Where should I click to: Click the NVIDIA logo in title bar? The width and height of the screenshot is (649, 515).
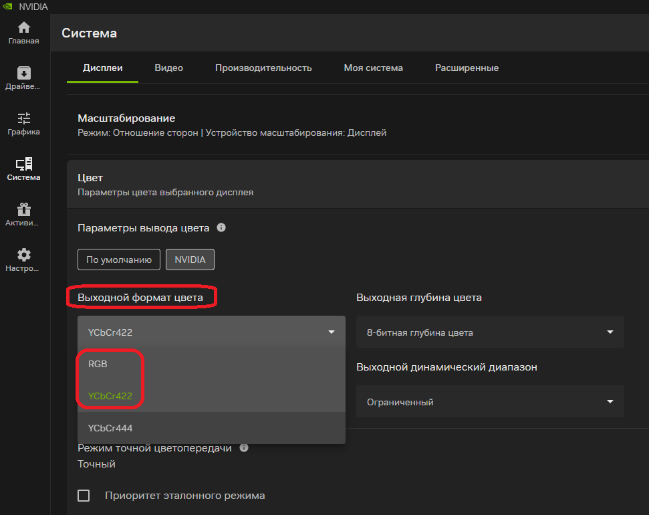tap(7, 7)
